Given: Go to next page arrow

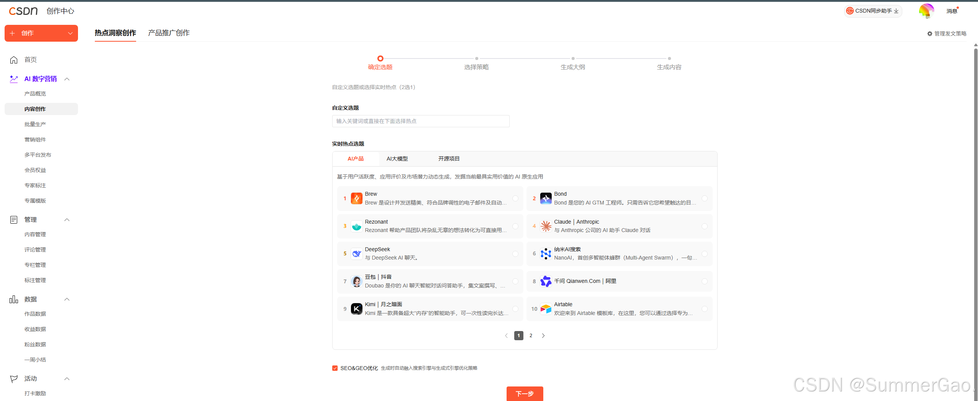Looking at the screenshot, I should 543,336.
